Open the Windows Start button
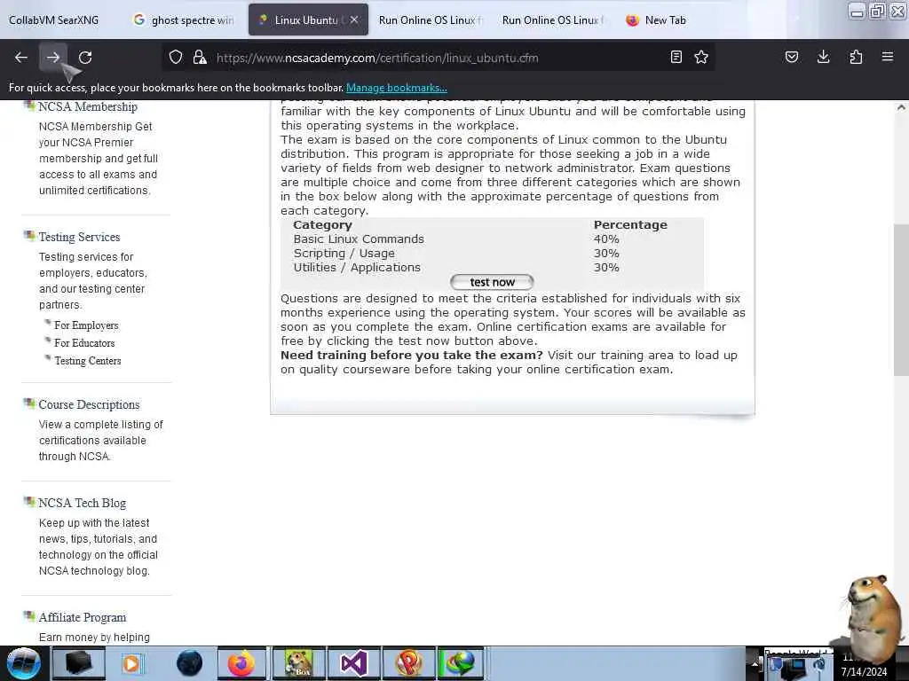The image size is (909, 681). [23, 663]
